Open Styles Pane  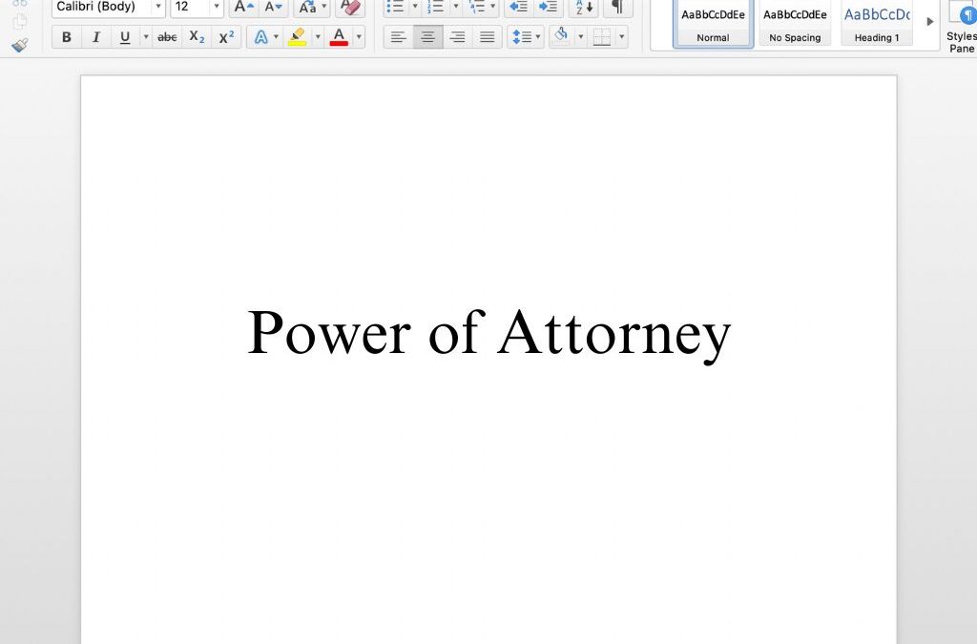962,28
